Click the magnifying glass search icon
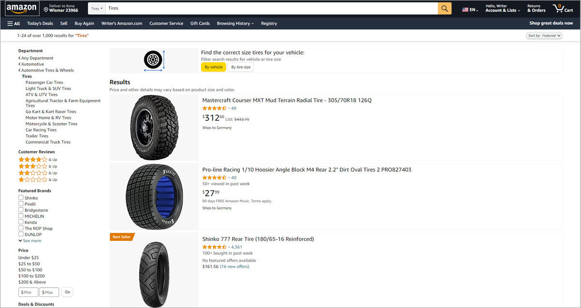This screenshot has width=581, height=308. tap(444, 8)
